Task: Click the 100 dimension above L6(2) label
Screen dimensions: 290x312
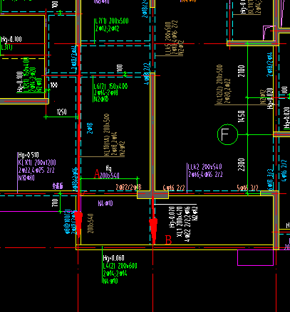Action: [120, 68]
